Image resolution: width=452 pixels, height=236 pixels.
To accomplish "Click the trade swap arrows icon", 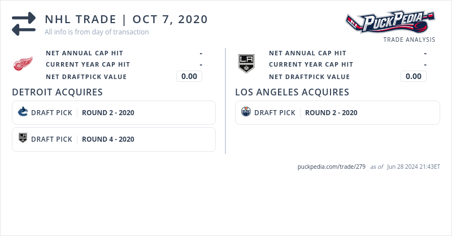I will tap(24, 24).
